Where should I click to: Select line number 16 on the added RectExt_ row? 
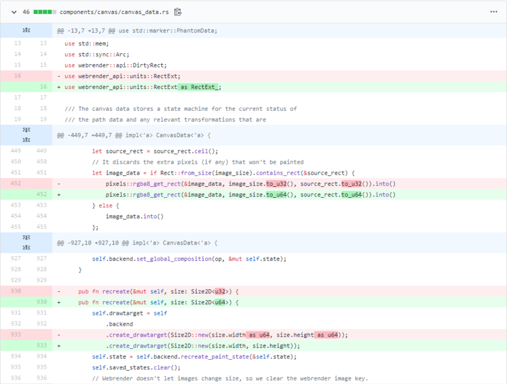coord(44,86)
